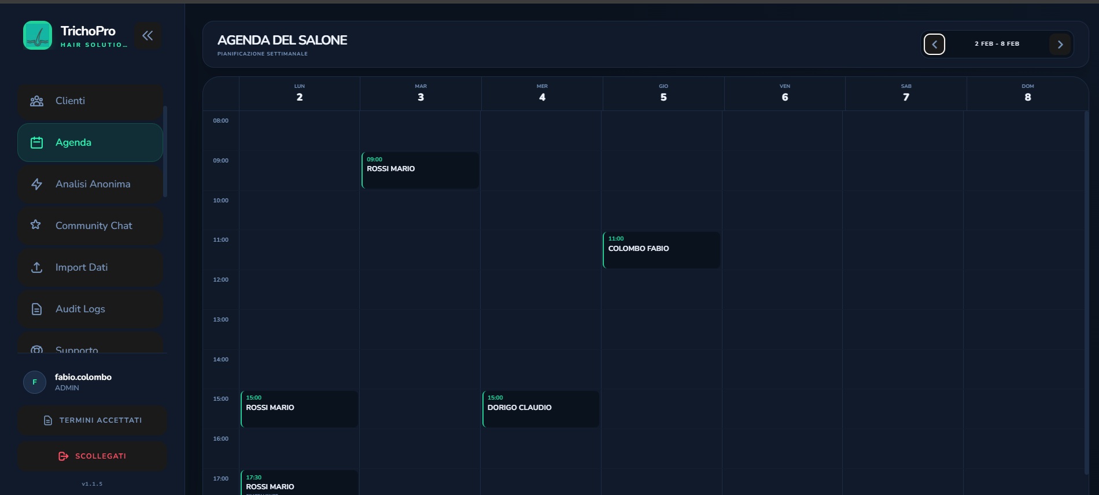Screen dimensions: 1099x495
Task: Open Analisi Anonima page
Action: (x=90, y=184)
